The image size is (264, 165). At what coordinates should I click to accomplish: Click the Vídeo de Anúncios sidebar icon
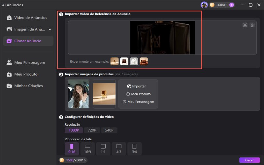(x=9, y=18)
